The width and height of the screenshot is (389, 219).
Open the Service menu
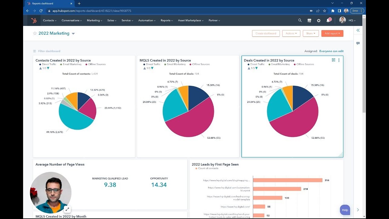[128, 20]
